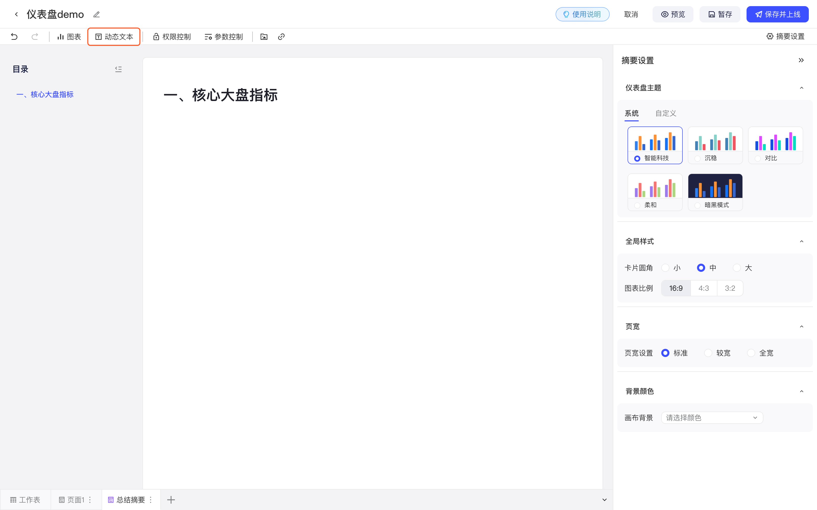Click the pencil icon to rename dashboard
817x510 pixels.
click(97, 15)
